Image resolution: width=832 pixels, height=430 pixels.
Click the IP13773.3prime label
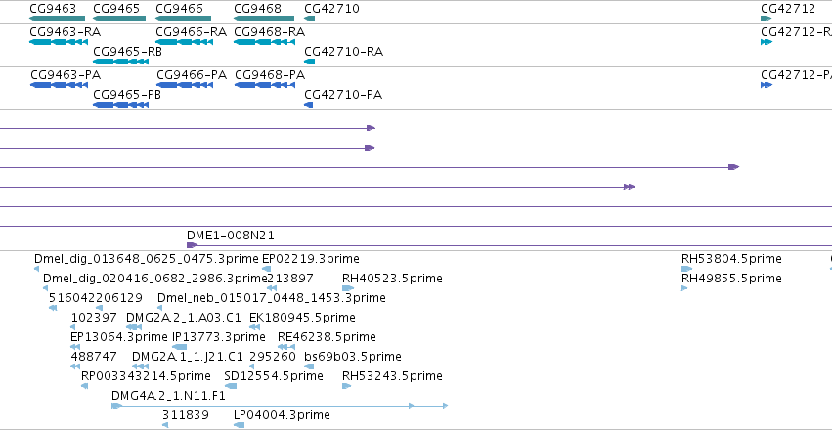[219, 338]
